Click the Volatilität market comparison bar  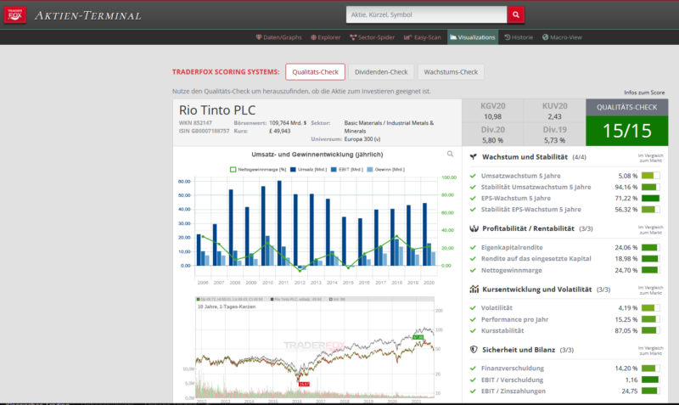(x=651, y=307)
